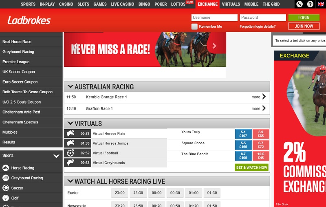Click the Join Now button
The height and width of the screenshot is (207, 326).
click(x=304, y=26)
